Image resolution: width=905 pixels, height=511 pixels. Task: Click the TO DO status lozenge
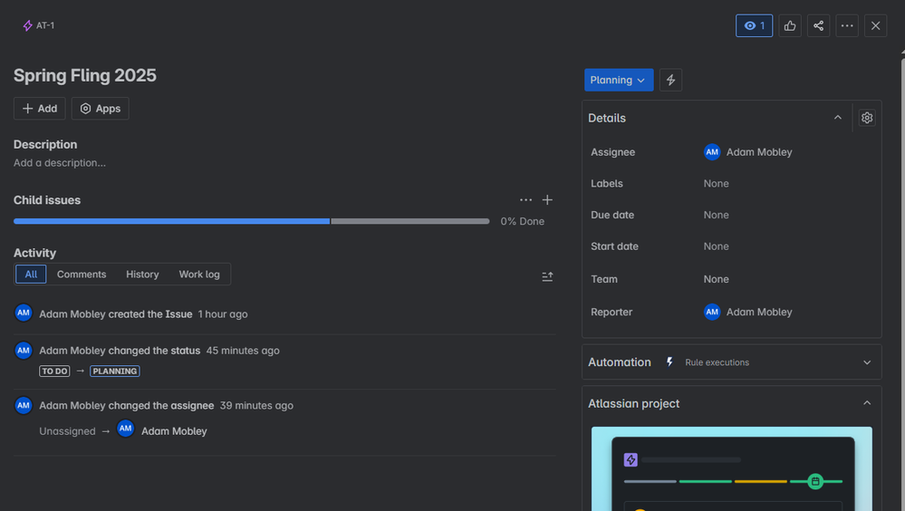click(54, 371)
